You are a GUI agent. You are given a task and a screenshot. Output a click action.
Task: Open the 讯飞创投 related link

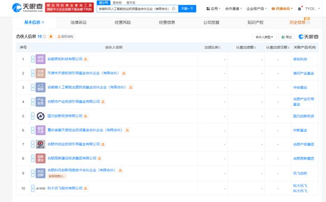pyautogui.click(x=300, y=173)
